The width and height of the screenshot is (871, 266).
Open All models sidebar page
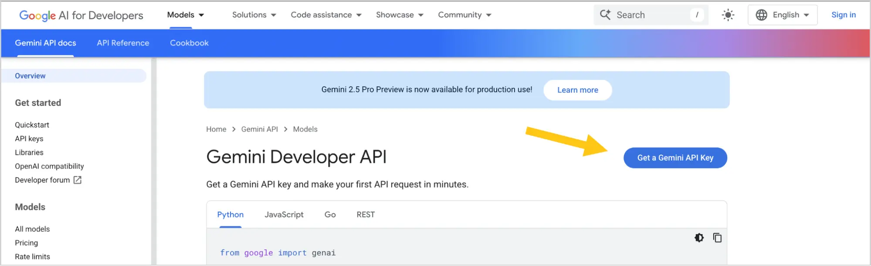tap(32, 229)
